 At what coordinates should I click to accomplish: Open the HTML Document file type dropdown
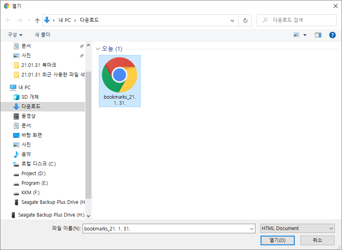[297, 229]
